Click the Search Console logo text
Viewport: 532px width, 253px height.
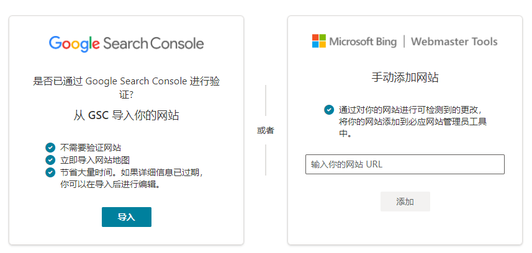pyautogui.click(x=153, y=44)
